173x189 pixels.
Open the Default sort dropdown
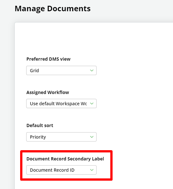click(x=61, y=137)
